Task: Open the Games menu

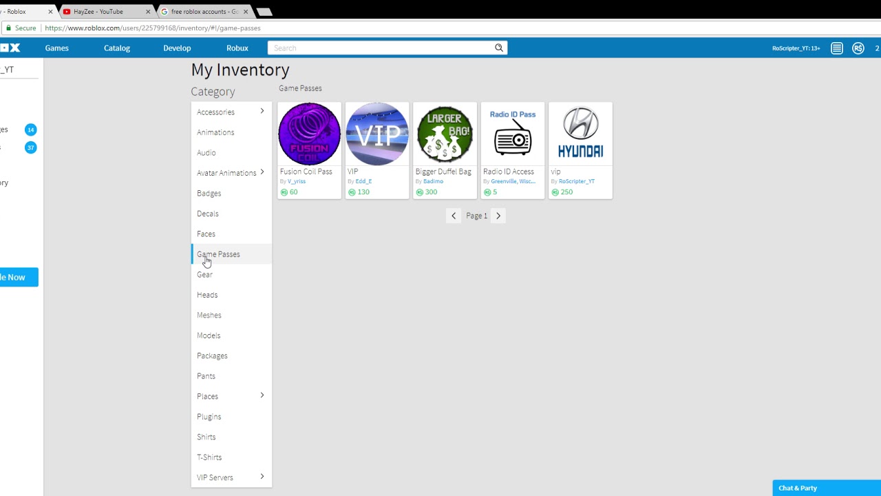Action: (x=56, y=48)
